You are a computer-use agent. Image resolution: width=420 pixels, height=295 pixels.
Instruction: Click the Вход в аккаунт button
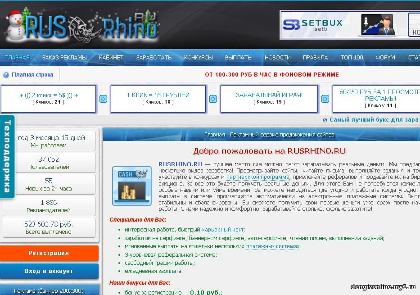point(49,271)
